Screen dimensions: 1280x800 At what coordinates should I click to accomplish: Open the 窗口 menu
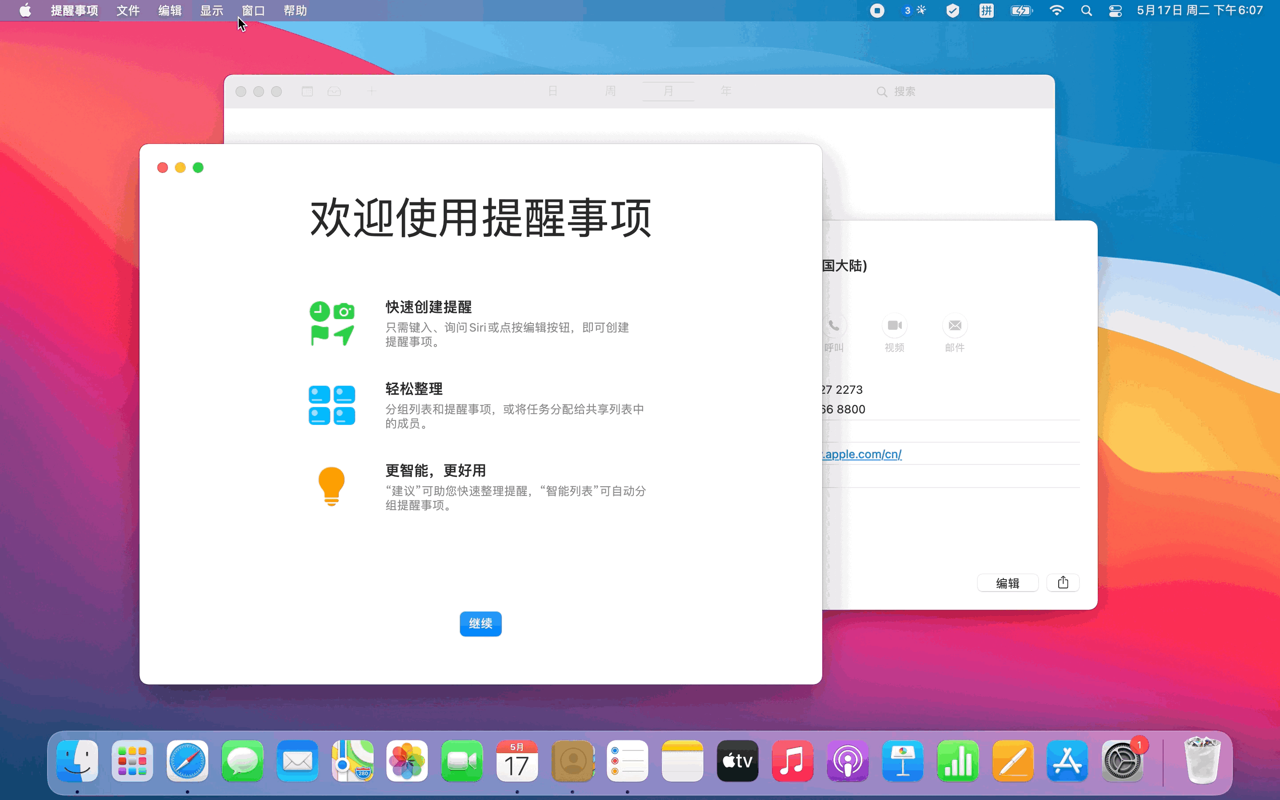(x=253, y=11)
